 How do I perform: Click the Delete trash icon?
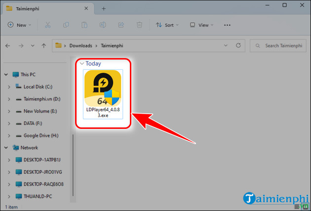(139, 25)
